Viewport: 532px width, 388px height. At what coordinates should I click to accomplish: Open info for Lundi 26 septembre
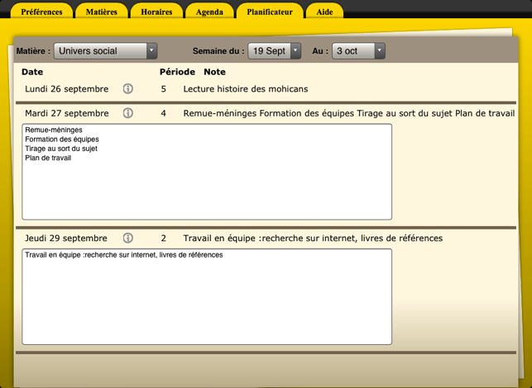(x=128, y=88)
